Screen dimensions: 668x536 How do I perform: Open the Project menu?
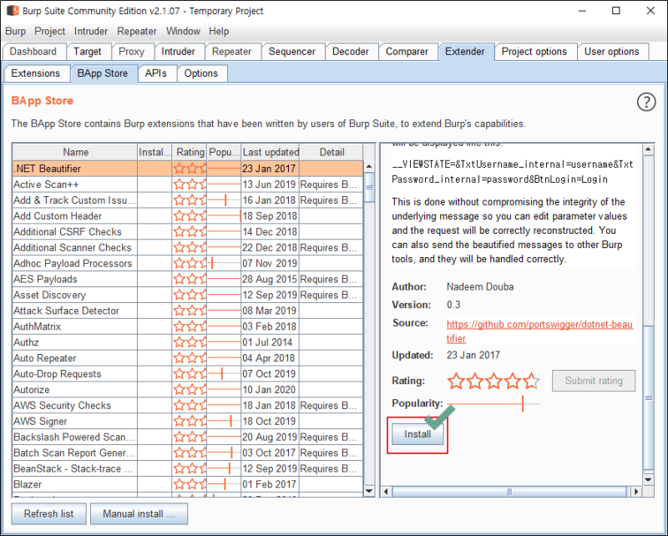(50, 31)
